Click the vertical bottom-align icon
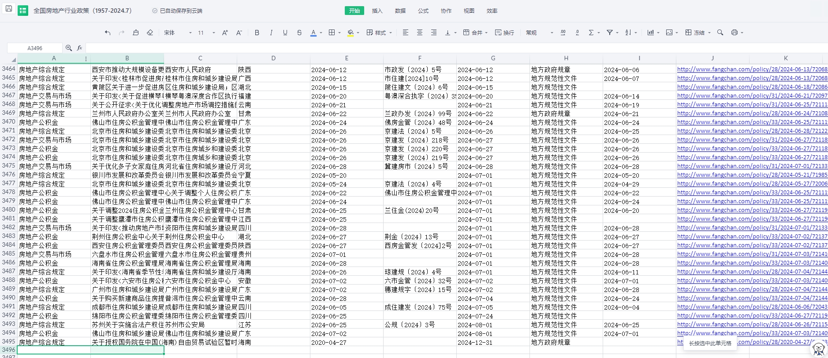 [x=448, y=33]
